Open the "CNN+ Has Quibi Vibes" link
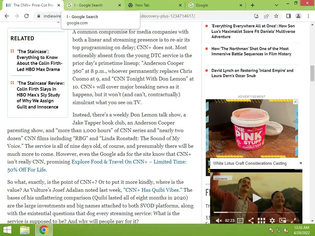This screenshot has width=315, height=236. [153, 190]
